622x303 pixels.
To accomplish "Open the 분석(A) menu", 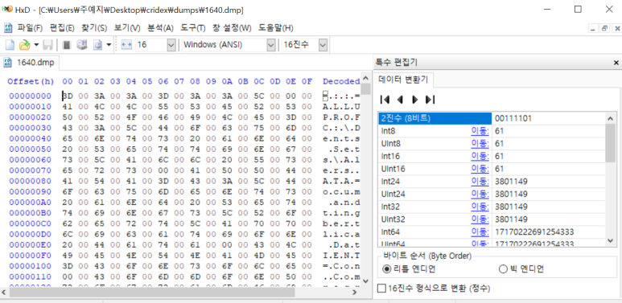I will (160, 27).
